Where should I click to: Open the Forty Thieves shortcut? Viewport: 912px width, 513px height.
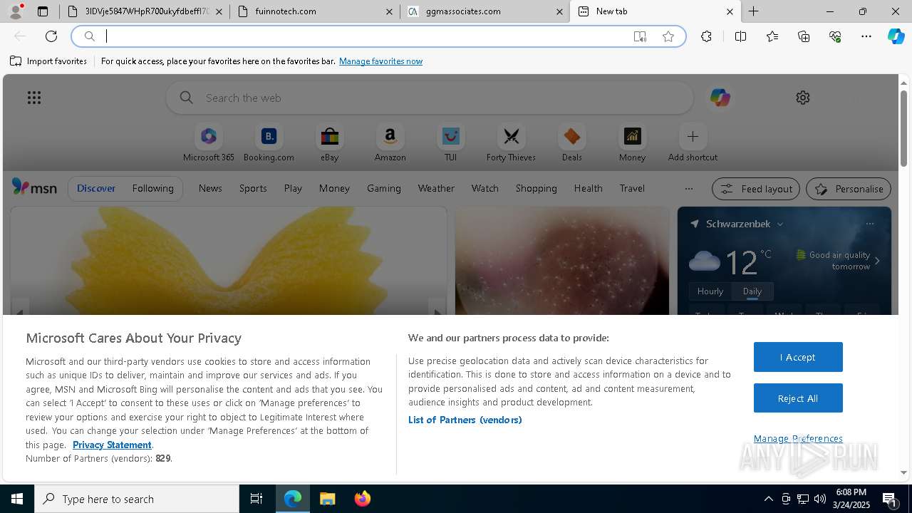(x=511, y=143)
